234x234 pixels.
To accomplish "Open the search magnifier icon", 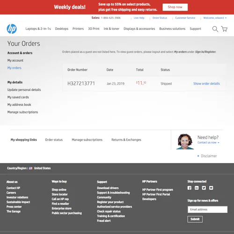I will [x=215, y=29].
